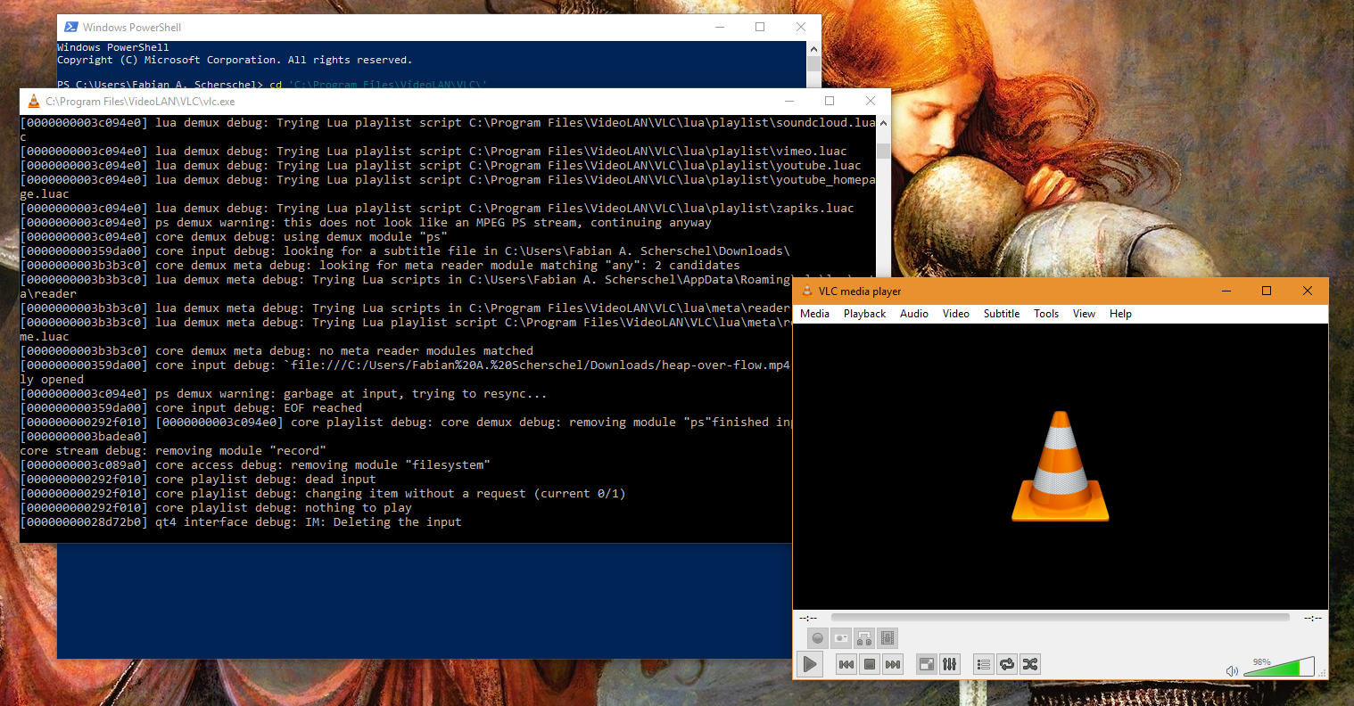Click the Previous media button in VLC
The width and height of the screenshot is (1354, 706).
tap(846, 664)
